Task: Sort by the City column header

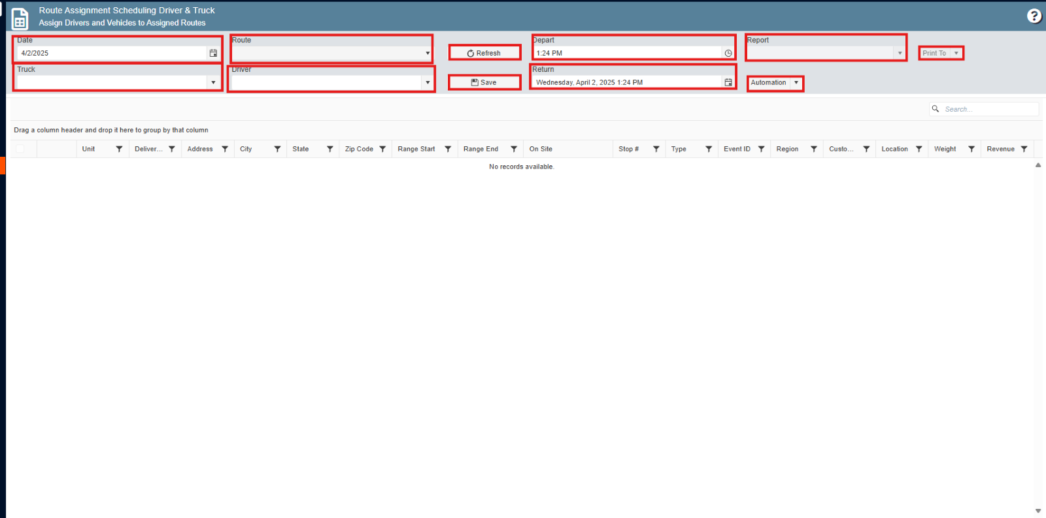Action: (x=246, y=149)
